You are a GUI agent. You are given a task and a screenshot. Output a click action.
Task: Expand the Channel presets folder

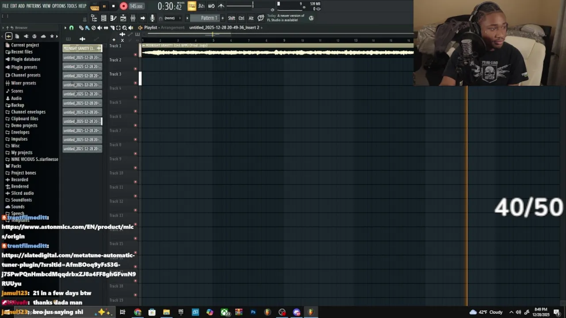tap(23, 75)
